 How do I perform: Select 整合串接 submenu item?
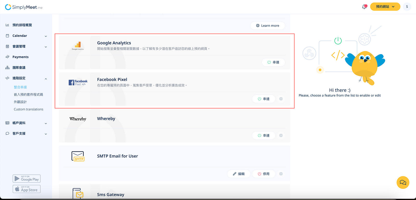[20, 87]
